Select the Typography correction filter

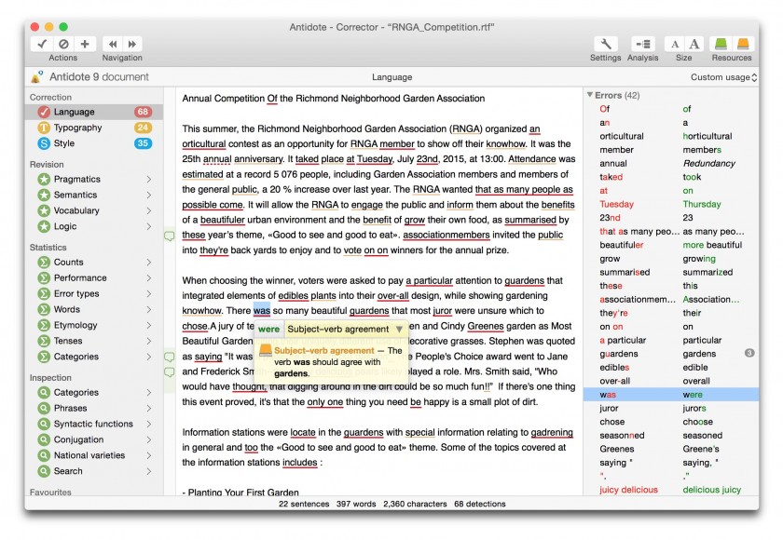(x=77, y=128)
